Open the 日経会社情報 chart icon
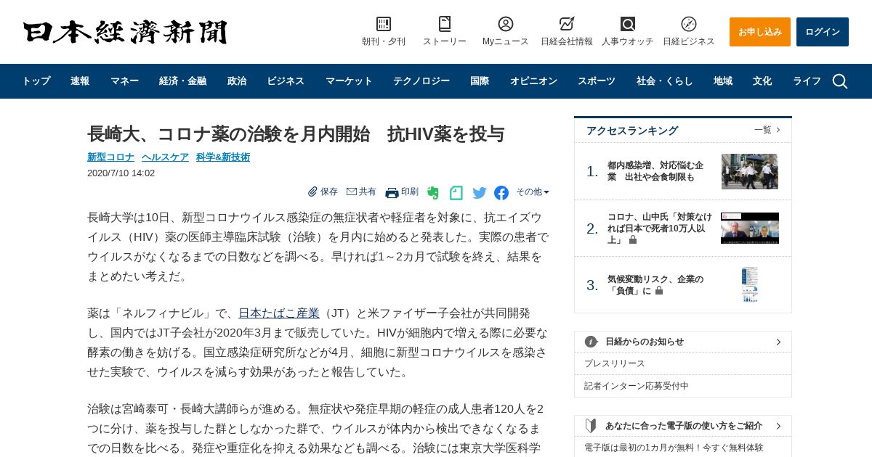 [x=567, y=24]
